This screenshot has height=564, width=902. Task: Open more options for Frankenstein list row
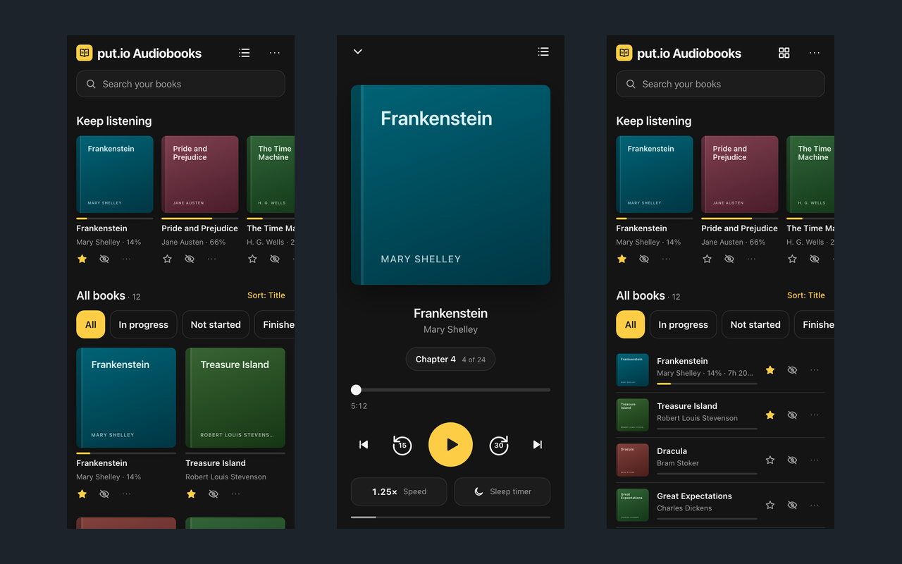pos(815,369)
